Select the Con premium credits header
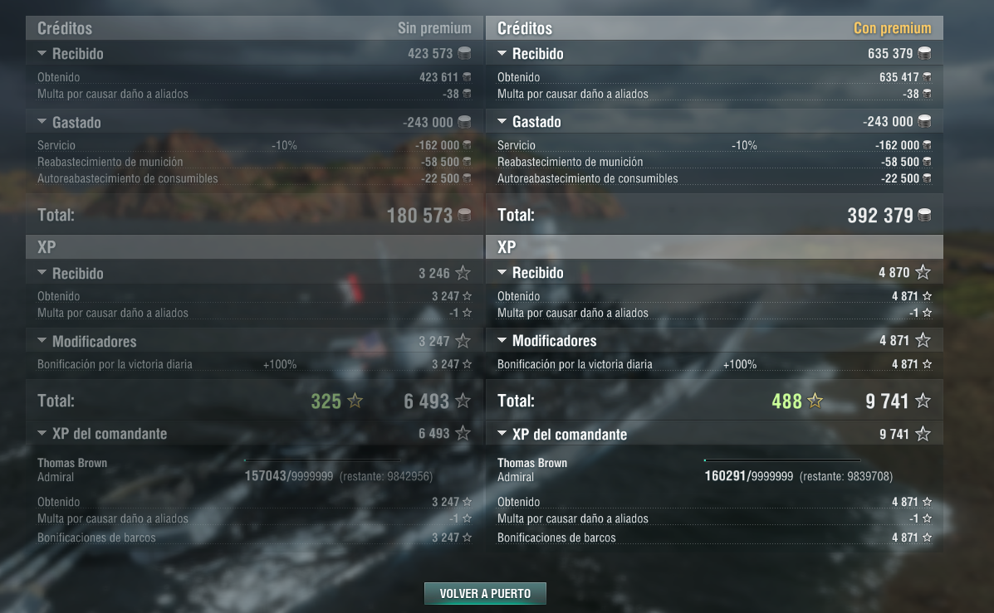This screenshot has width=994, height=613. [892, 28]
